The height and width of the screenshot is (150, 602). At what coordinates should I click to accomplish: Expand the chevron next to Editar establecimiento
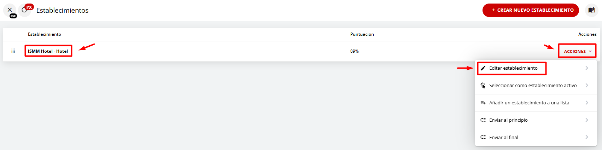point(587,68)
